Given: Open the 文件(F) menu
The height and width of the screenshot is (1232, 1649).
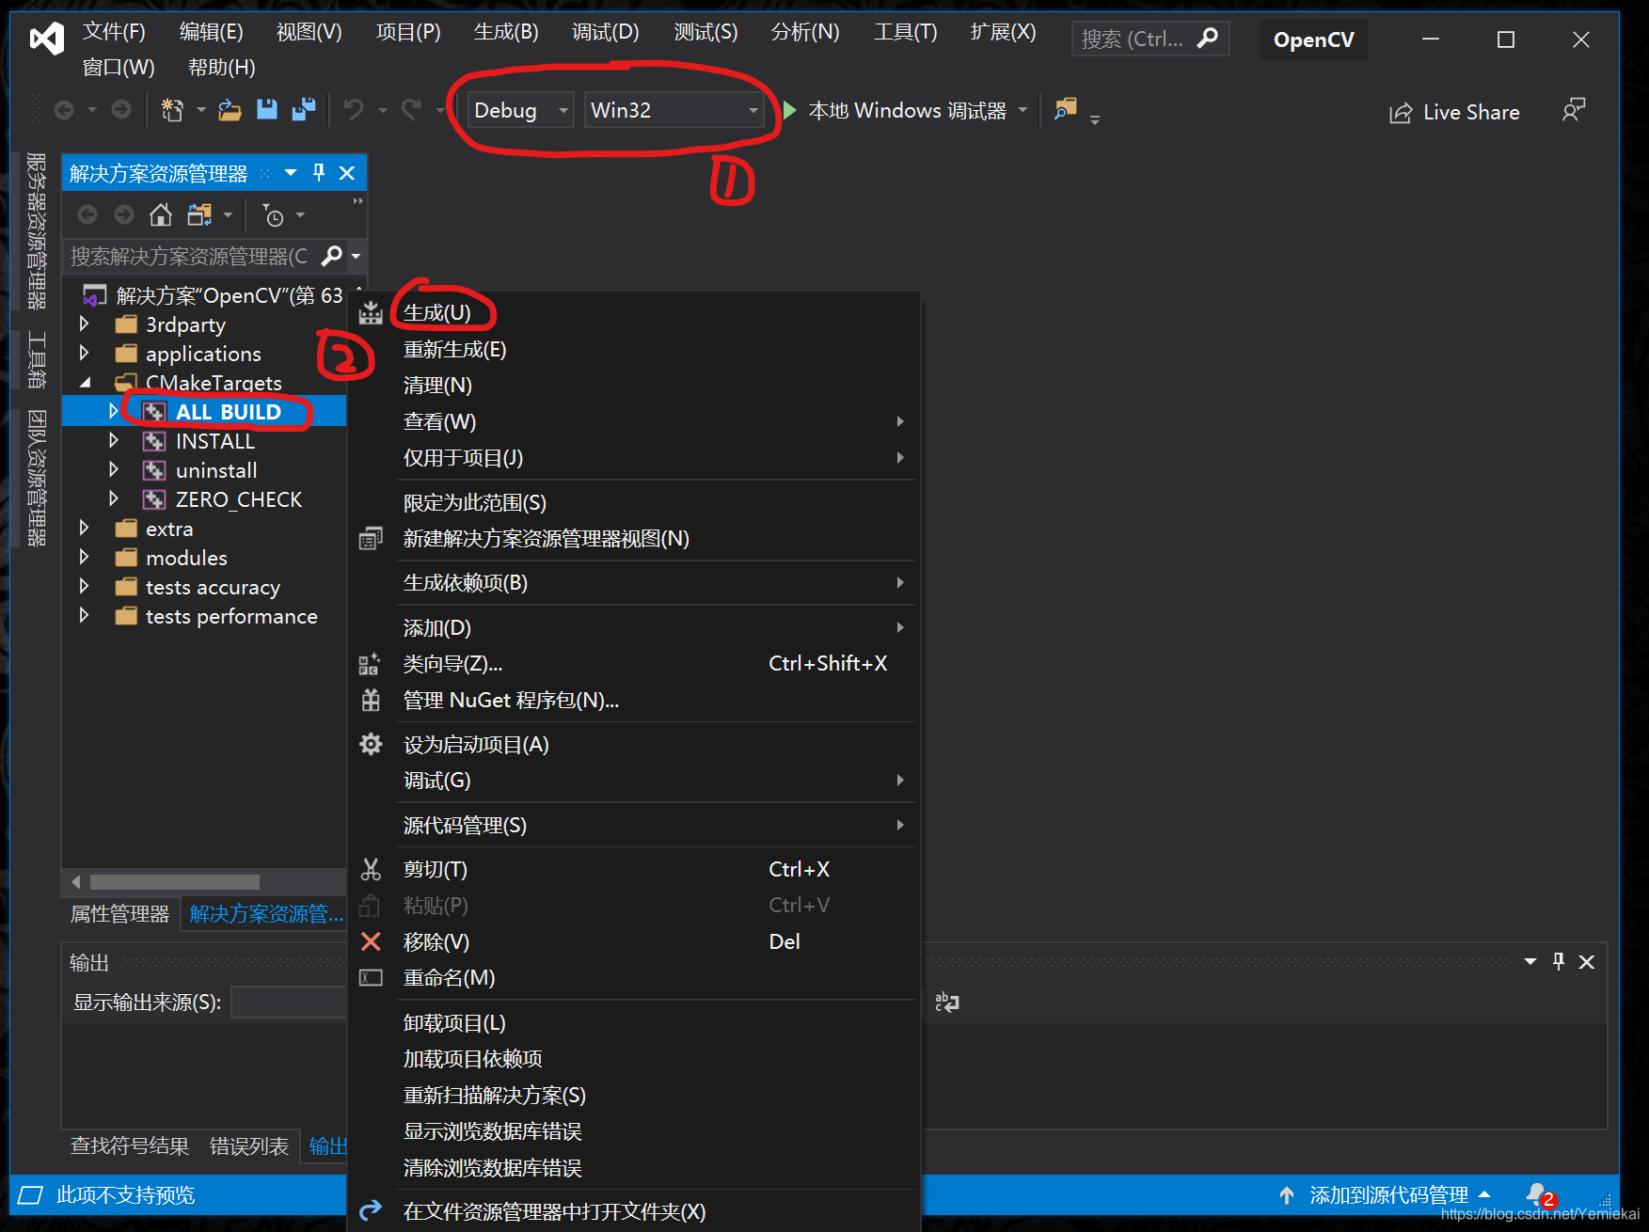Looking at the screenshot, I should pos(114,31).
